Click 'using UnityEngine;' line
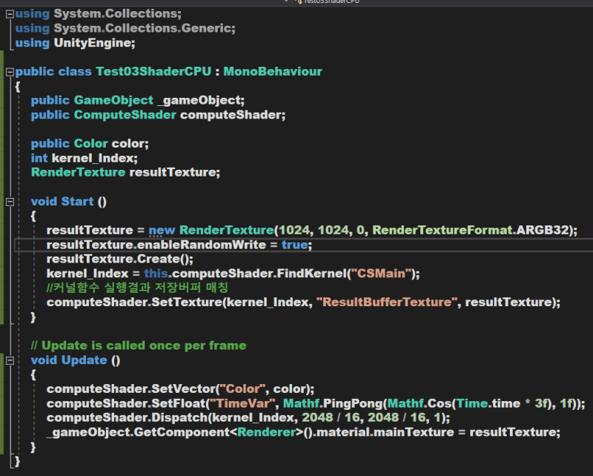 tap(76, 43)
